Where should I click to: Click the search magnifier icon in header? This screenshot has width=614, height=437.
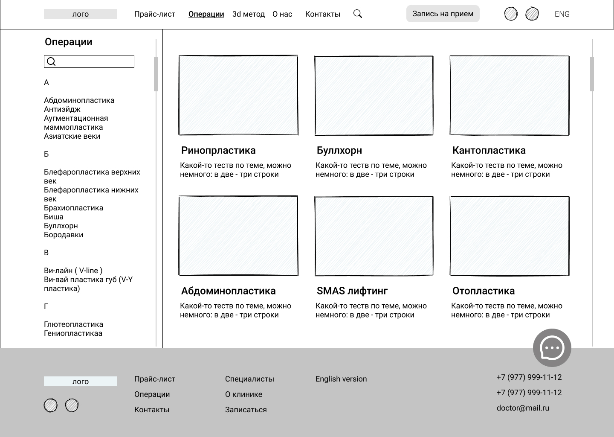[358, 14]
